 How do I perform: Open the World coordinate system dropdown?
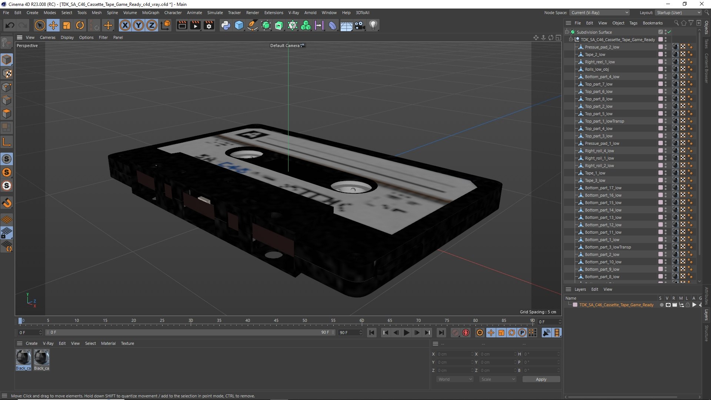coord(455,379)
